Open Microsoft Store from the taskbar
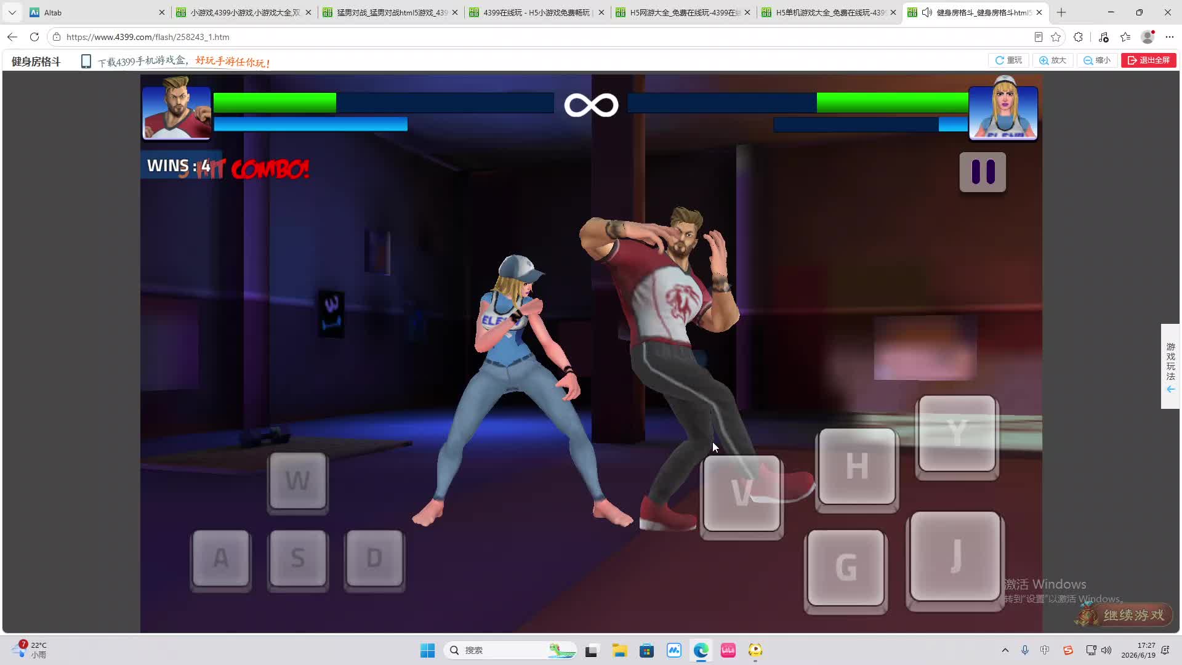Image resolution: width=1182 pixels, height=665 pixels. point(646,650)
